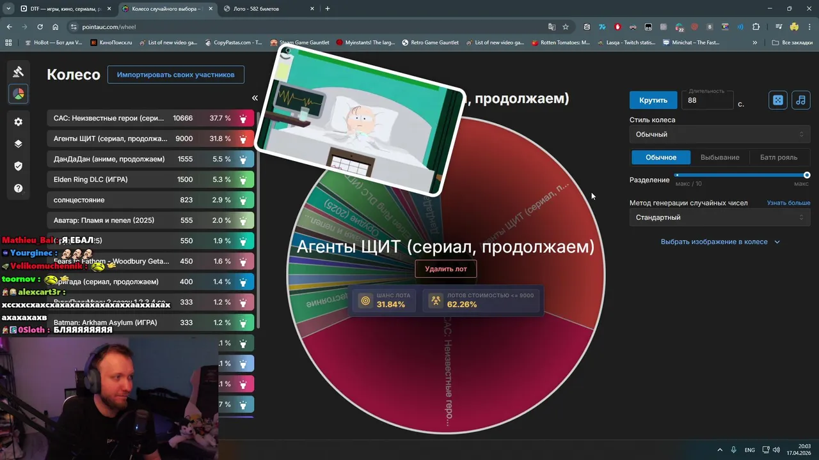Viewport: 819px width, 460px height.
Task: Open random method dropdown showing Стандартный
Action: [x=720, y=217]
